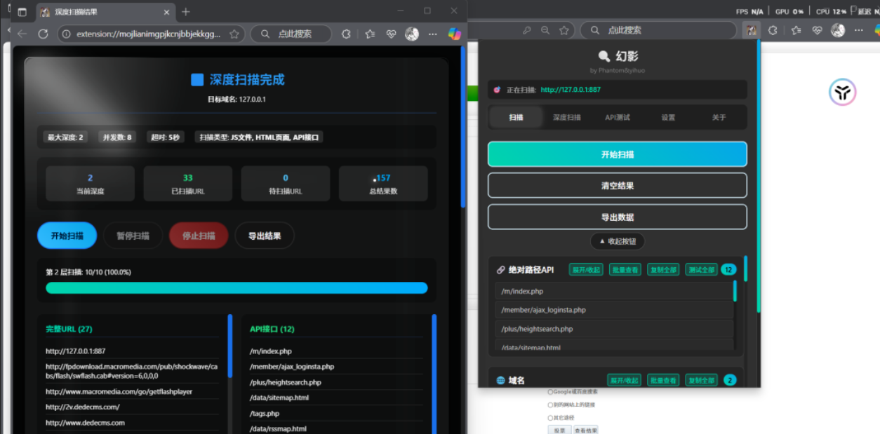Click back arrow in deep scan window
This screenshot has height=434, width=880.
click(x=22, y=34)
